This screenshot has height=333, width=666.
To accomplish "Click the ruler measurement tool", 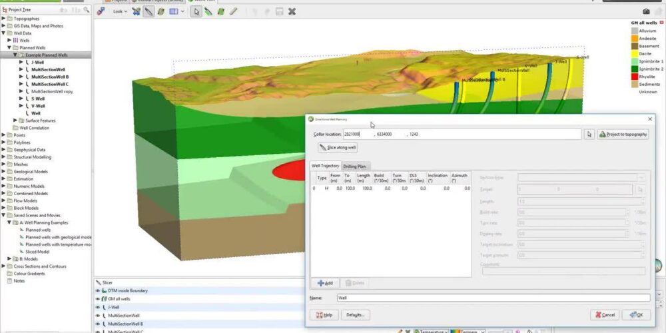I will tap(233, 11).
